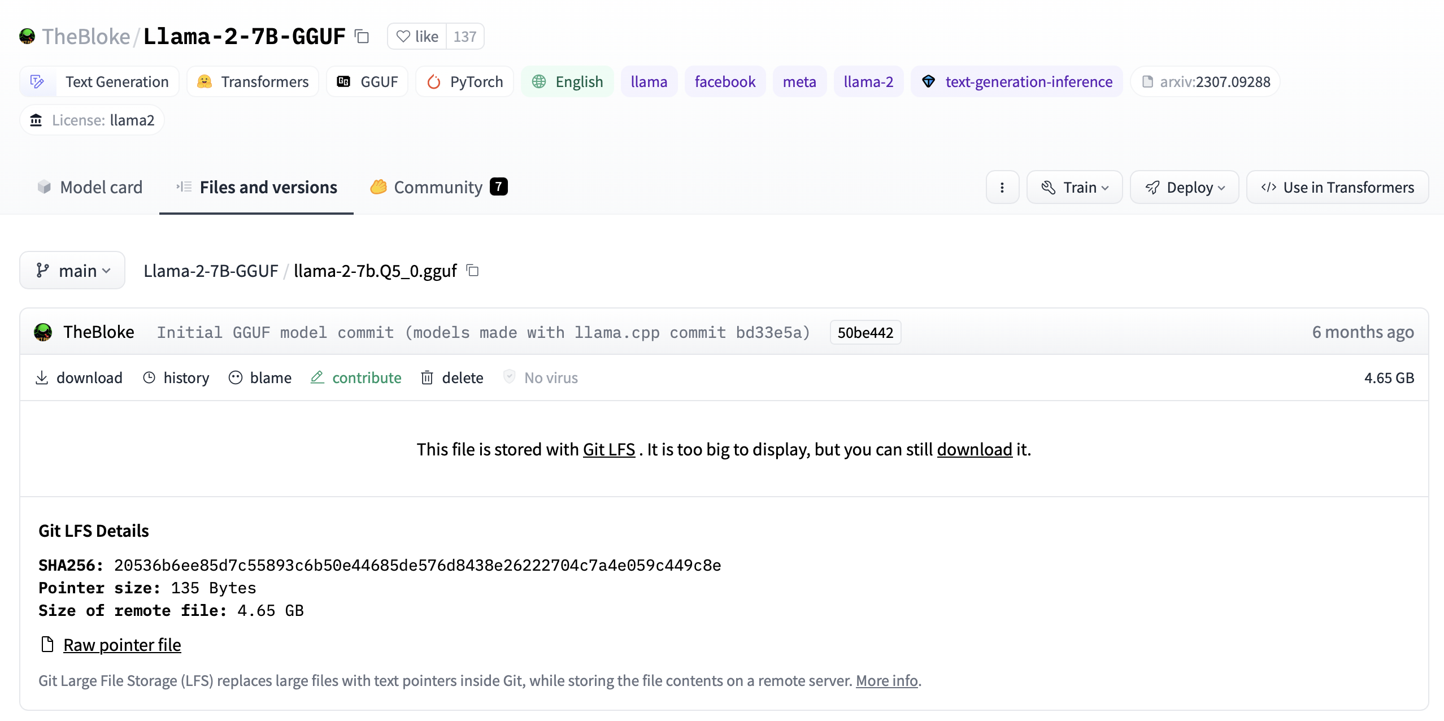
Task: Click the globe icon in English tag
Action: click(x=539, y=82)
